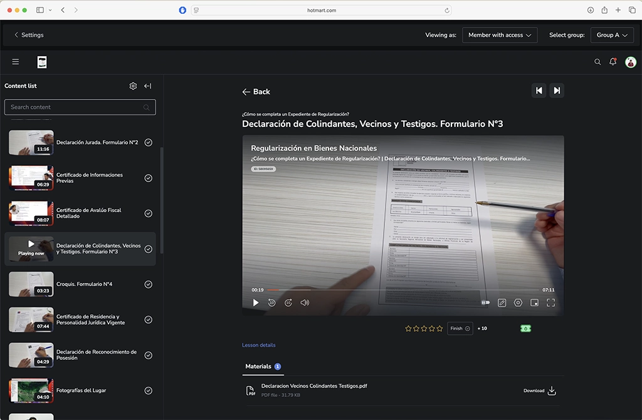Open Declaracion Vecinos Colindantes Testigos.pdf
The width and height of the screenshot is (642, 420).
pyautogui.click(x=314, y=386)
